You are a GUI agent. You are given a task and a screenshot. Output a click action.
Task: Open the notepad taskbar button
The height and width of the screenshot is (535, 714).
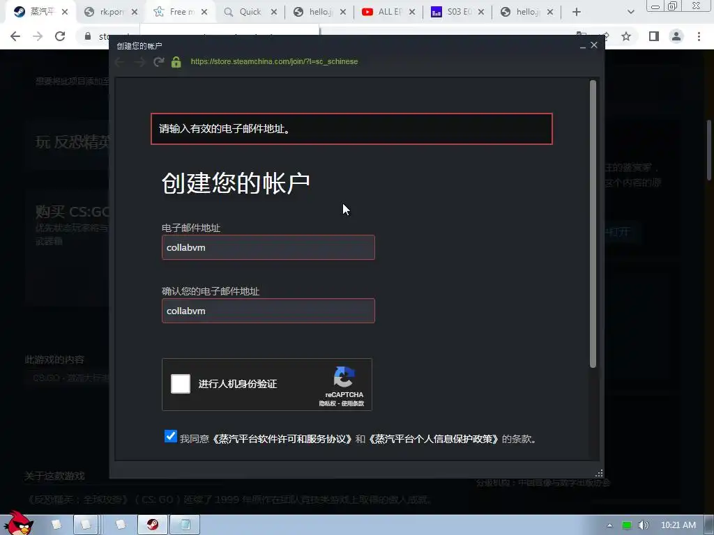point(185,525)
